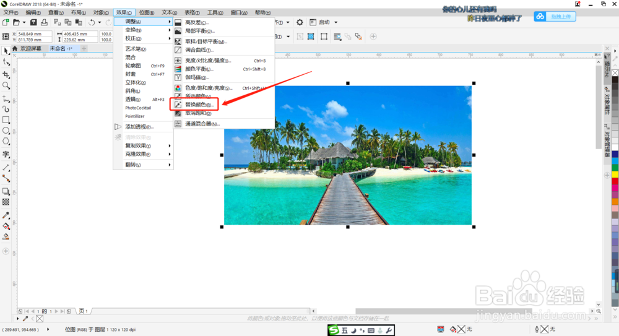Open the Undo history dropdown arrow
This screenshot has height=336, width=619.
[x=100, y=22]
